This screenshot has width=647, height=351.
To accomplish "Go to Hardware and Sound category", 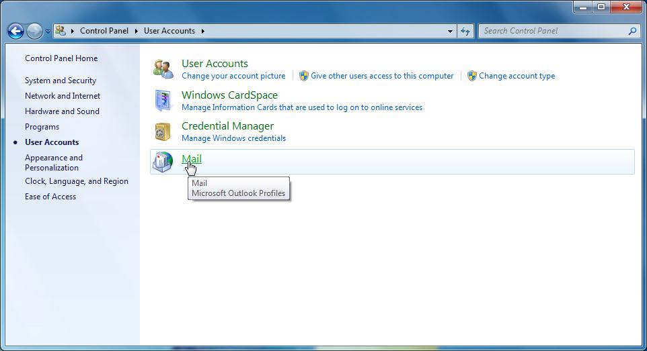I will click(62, 111).
